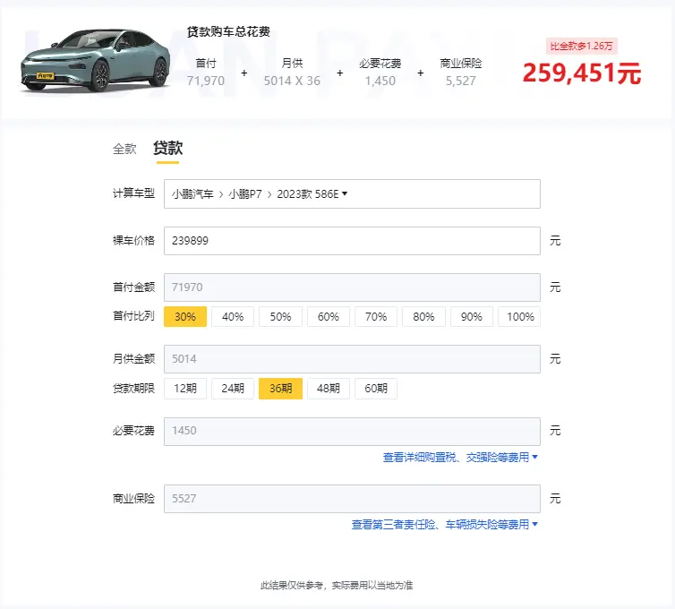
Task: Click the 裸车价格 input field
Action: tap(351, 241)
